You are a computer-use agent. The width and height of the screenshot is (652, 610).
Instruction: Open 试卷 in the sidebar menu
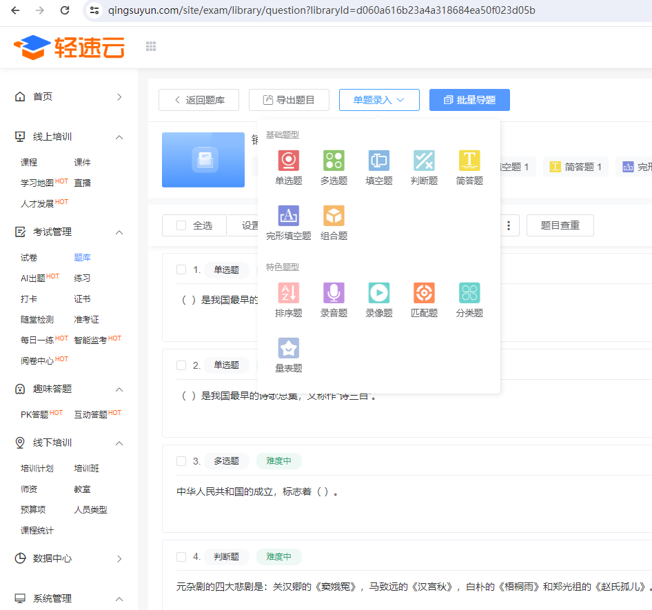(29, 258)
